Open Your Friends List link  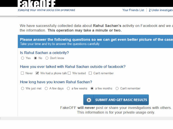pyautogui.click(x=133, y=10)
